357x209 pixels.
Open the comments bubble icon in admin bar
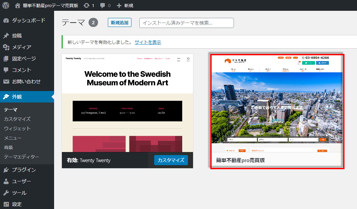point(103,5)
